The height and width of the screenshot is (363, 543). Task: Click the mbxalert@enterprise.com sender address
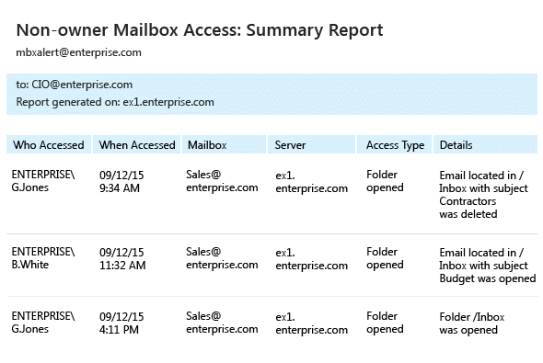tap(78, 52)
